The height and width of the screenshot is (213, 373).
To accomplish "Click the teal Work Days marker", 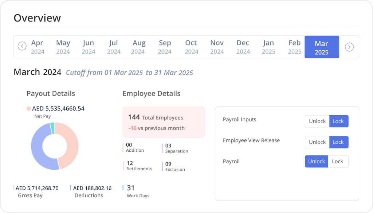I will [x=124, y=188].
